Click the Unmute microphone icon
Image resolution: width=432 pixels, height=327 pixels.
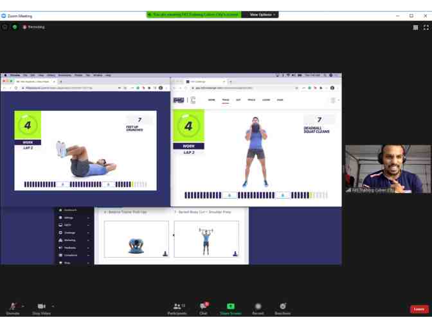tap(12, 306)
